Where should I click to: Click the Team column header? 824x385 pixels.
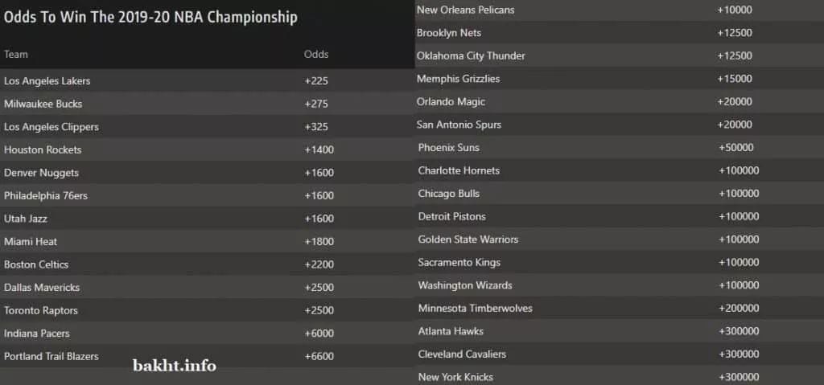(x=16, y=55)
